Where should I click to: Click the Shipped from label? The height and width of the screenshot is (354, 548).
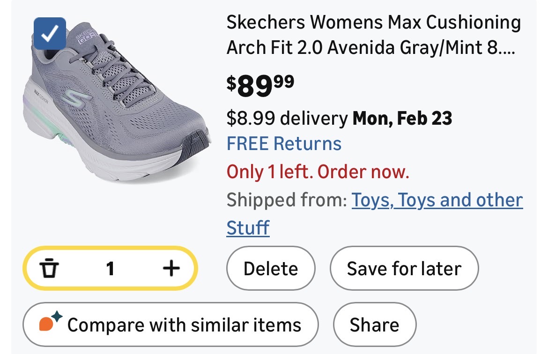click(x=286, y=200)
